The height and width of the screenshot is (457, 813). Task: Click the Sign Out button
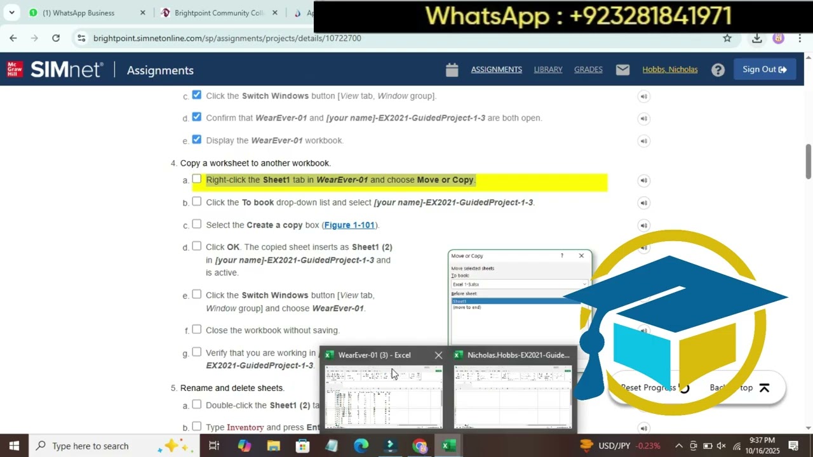765,70
